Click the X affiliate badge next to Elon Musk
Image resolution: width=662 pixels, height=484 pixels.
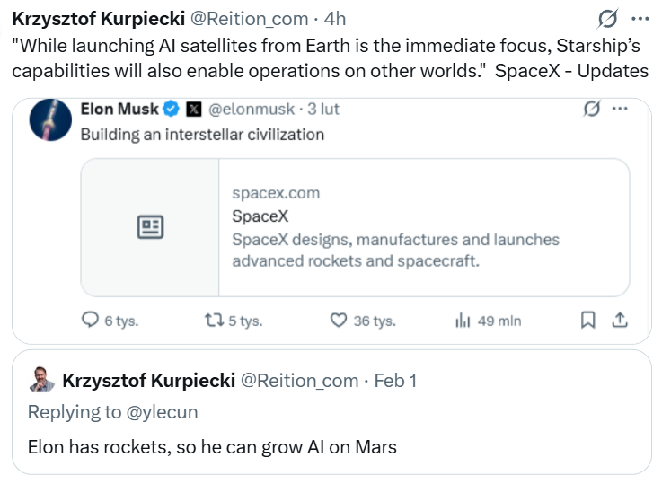click(x=194, y=110)
